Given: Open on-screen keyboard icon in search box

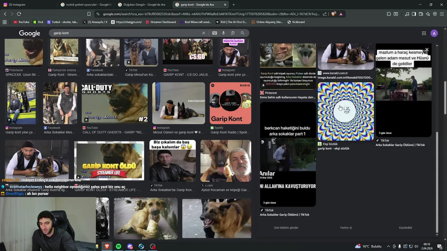Looking at the screenshot, I should (214, 33).
